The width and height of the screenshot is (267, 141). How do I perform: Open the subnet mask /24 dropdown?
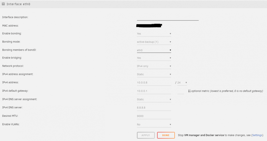[x=182, y=82]
